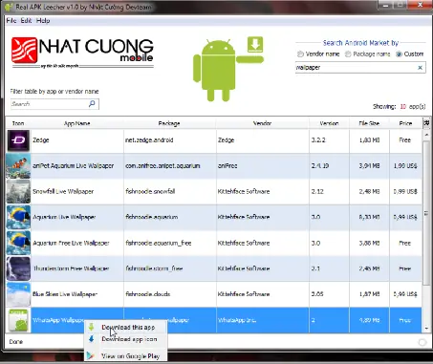Click version 3.2.2 of Zedge
Screen dimensions: 433x364
pos(329,140)
